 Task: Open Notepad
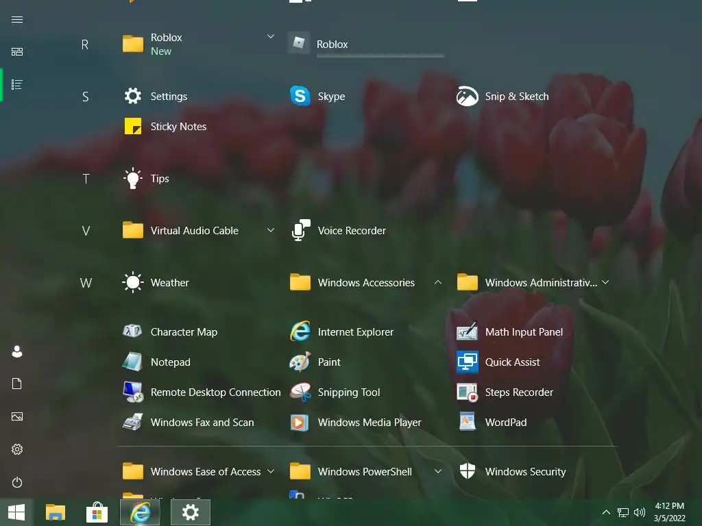[x=157, y=362]
